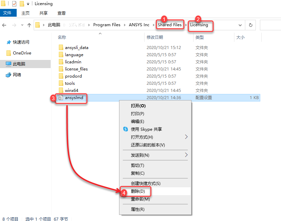Click the address bar folder icon

37,25
